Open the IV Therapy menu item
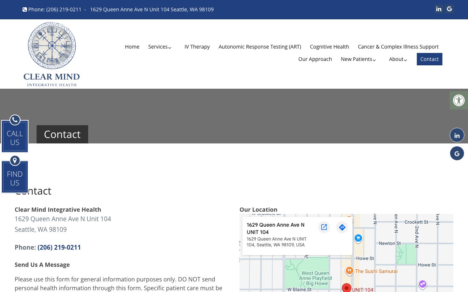 [x=197, y=47]
